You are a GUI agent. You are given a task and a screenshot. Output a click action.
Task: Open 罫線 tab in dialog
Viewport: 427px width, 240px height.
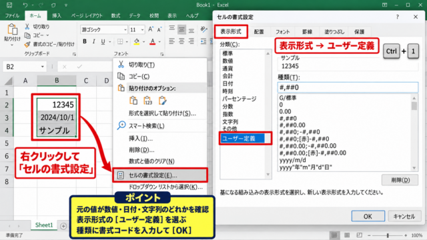tap(307, 32)
